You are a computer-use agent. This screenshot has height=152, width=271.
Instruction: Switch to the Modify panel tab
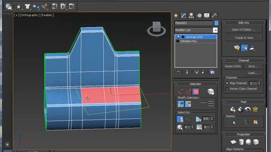pyautogui.click(x=183, y=16)
